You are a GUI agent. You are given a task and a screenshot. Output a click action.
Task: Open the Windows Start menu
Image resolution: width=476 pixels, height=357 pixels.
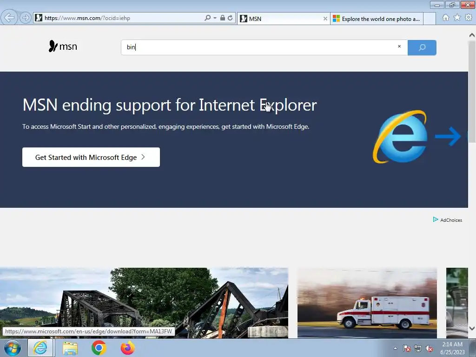(13, 348)
